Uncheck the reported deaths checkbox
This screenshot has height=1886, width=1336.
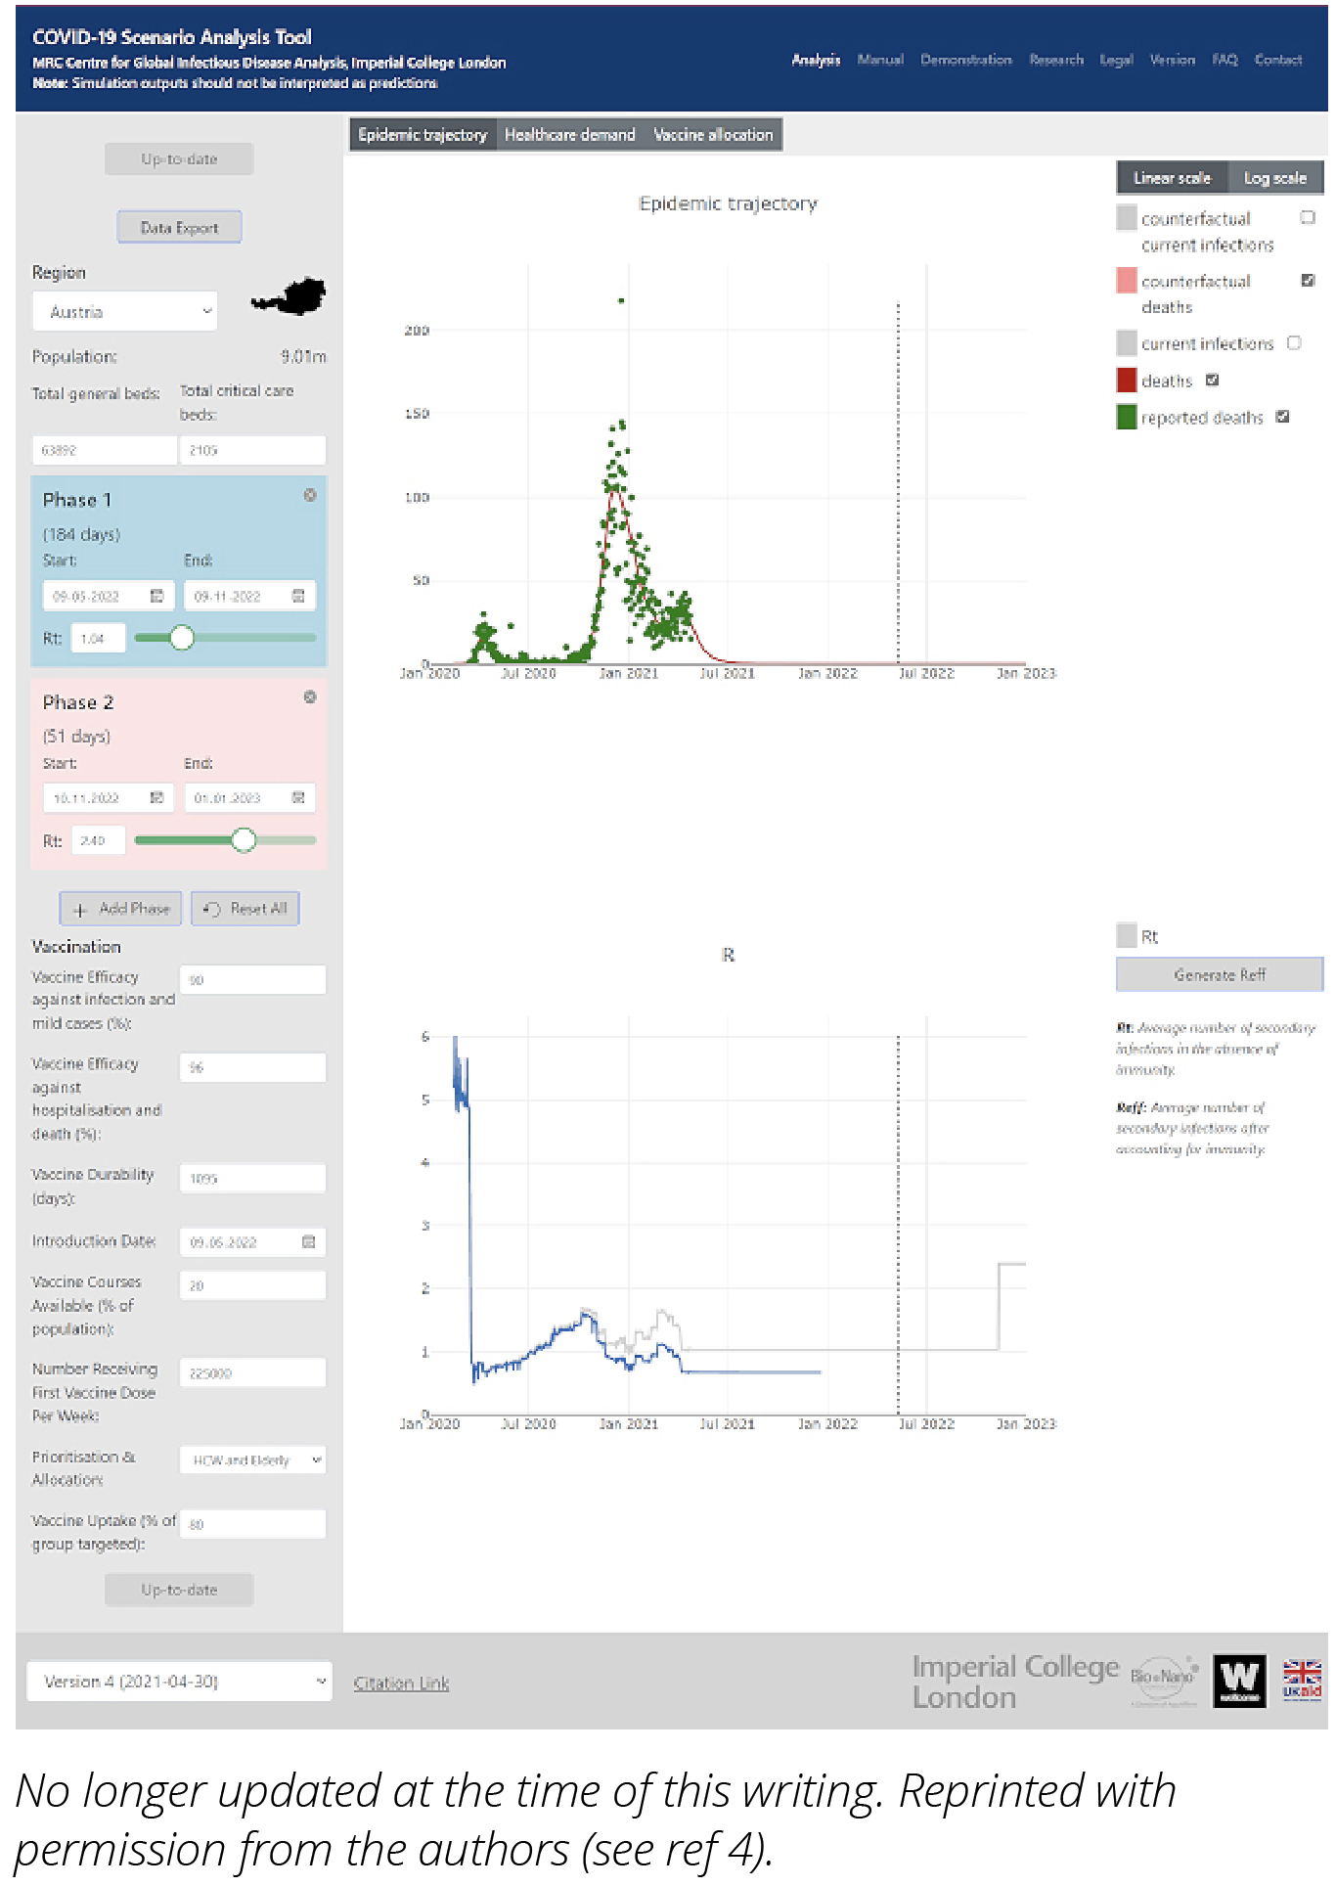(1283, 417)
